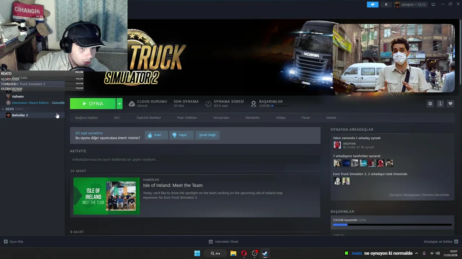Open the game info icon
The image size is (462, 259).
tap(440, 104)
